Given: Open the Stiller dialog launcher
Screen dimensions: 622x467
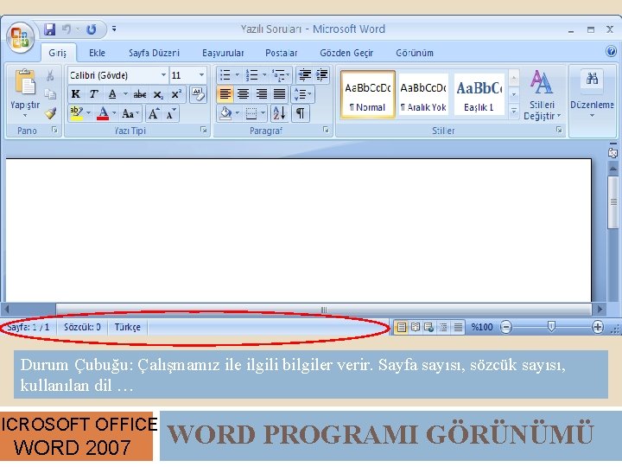Looking at the screenshot, I should [x=559, y=130].
